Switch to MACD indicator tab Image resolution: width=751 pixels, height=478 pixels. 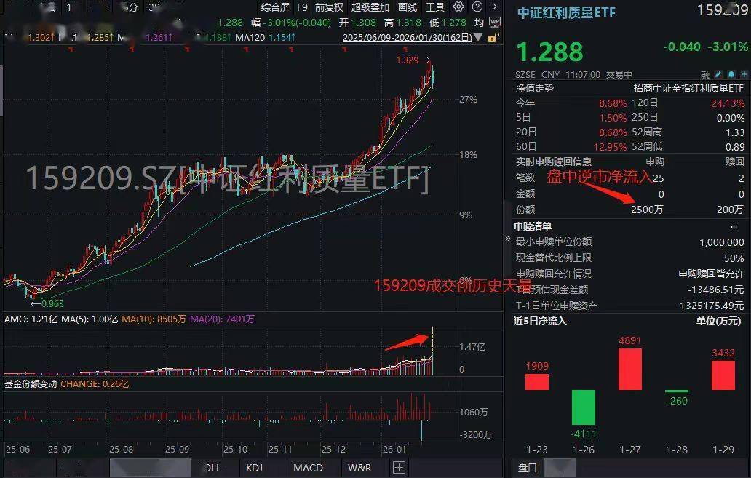(308, 468)
